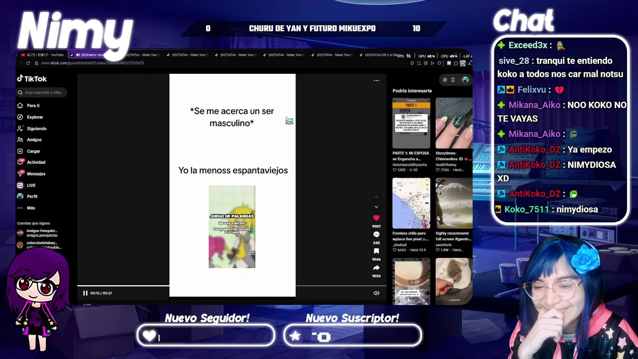The image size is (638, 359).
Task: Click the 1056 shares count
Action: tap(376, 276)
